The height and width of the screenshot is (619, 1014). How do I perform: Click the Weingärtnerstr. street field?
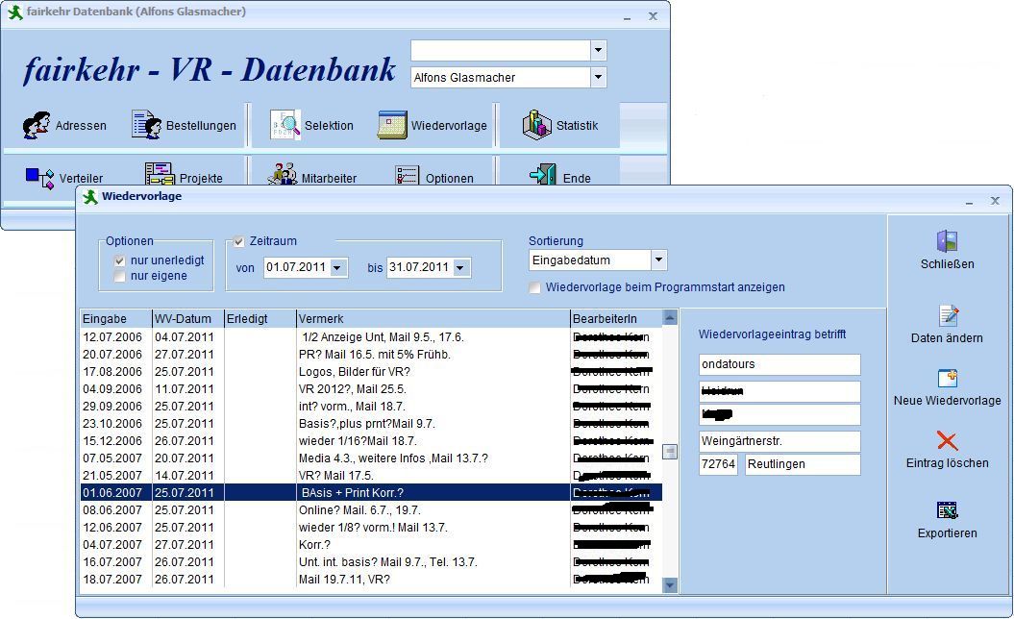(779, 441)
